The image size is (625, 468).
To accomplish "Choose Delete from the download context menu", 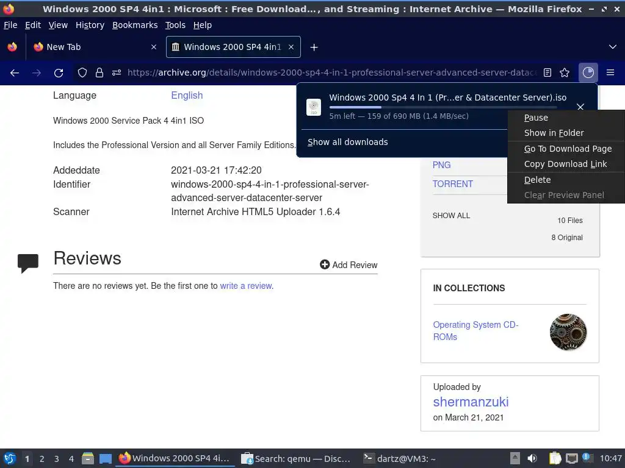I will click(566, 180).
